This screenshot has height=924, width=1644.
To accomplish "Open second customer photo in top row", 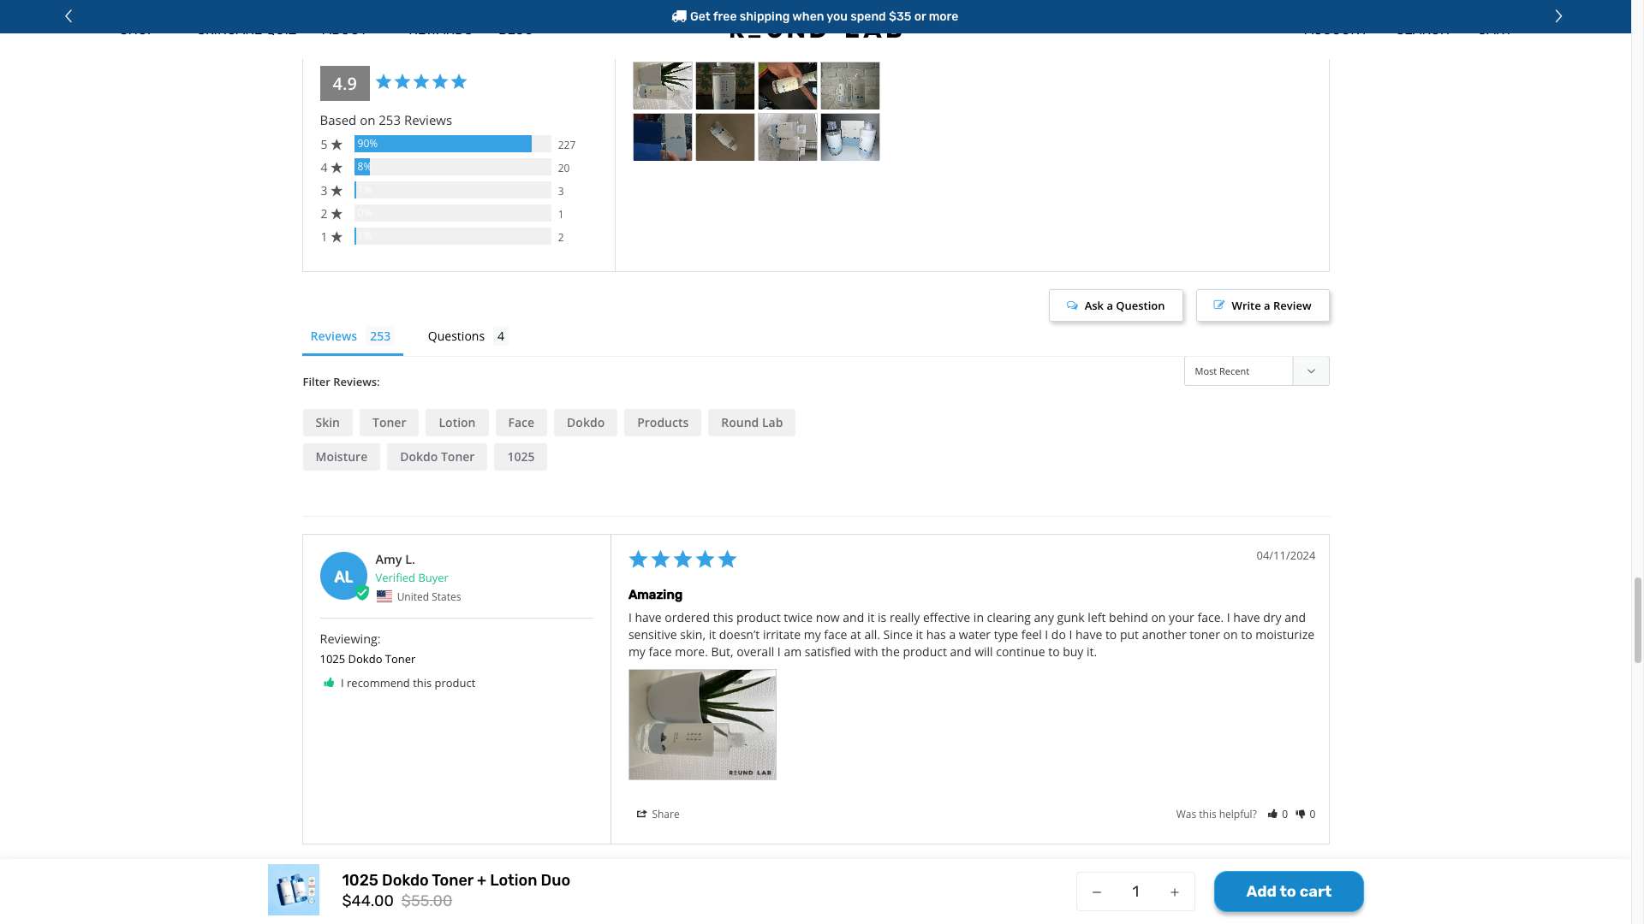I will click(x=725, y=86).
